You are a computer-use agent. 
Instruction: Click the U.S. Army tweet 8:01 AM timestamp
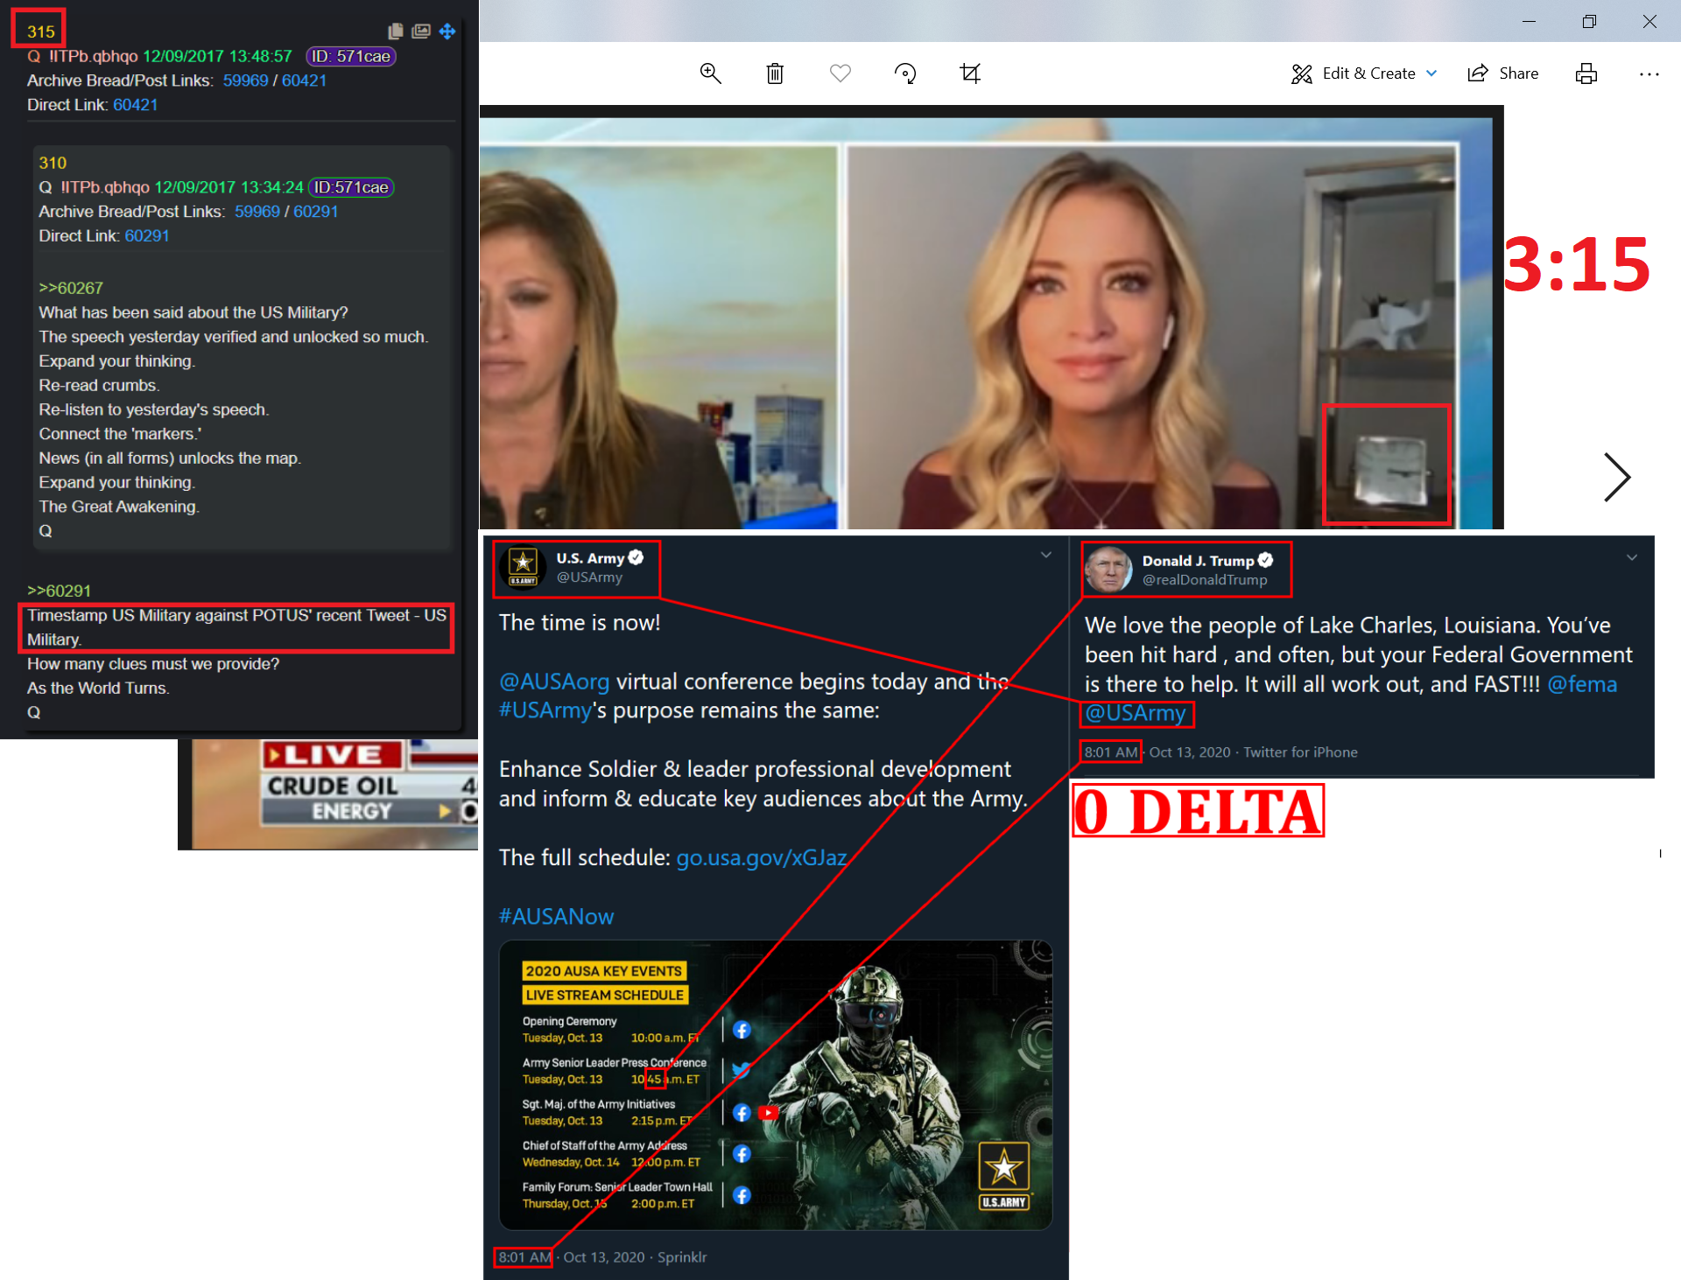tap(524, 1257)
